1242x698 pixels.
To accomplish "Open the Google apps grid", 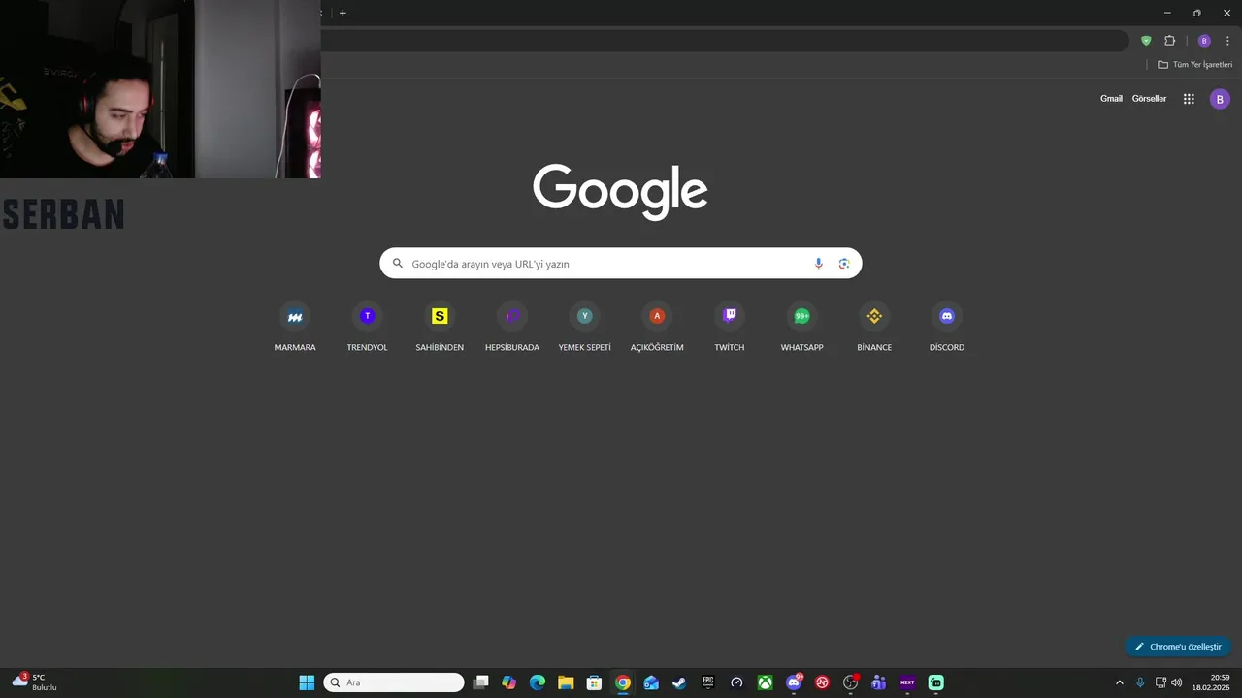I will [x=1189, y=99].
